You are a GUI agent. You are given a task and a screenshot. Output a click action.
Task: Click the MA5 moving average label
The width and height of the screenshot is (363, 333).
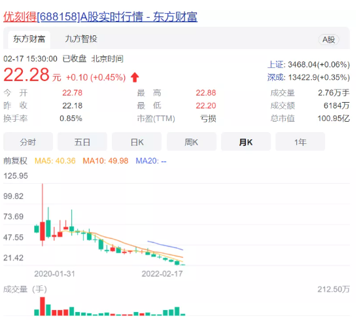55,161
